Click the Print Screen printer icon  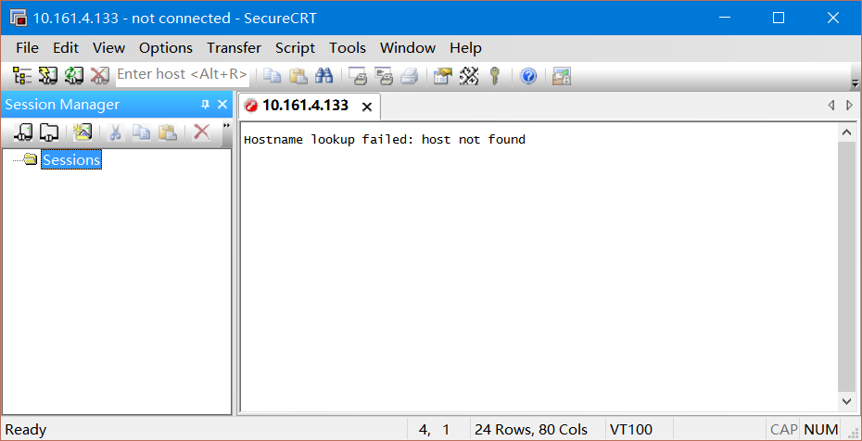click(358, 75)
